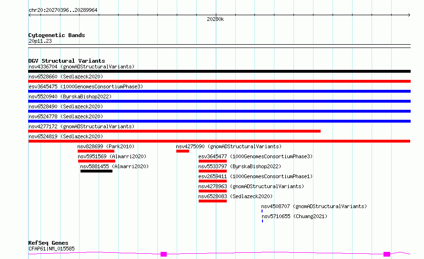Click the red esv2659411 variant bar

click(x=212, y=181)
